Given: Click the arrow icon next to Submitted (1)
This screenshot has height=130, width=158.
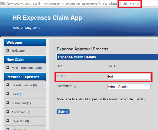Looking at the screenshot, I should coord(8,103).
